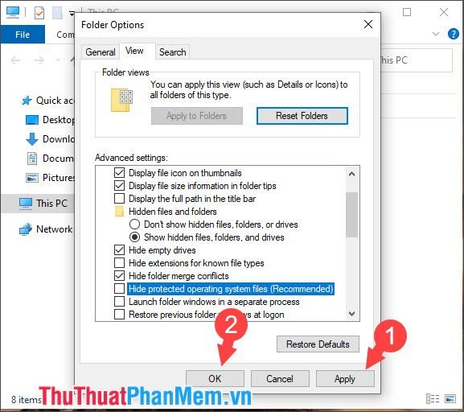Expand the ribbon with the chevron
Image resolution: width=464 pixels, height=412 pixels.
[436, 34]
